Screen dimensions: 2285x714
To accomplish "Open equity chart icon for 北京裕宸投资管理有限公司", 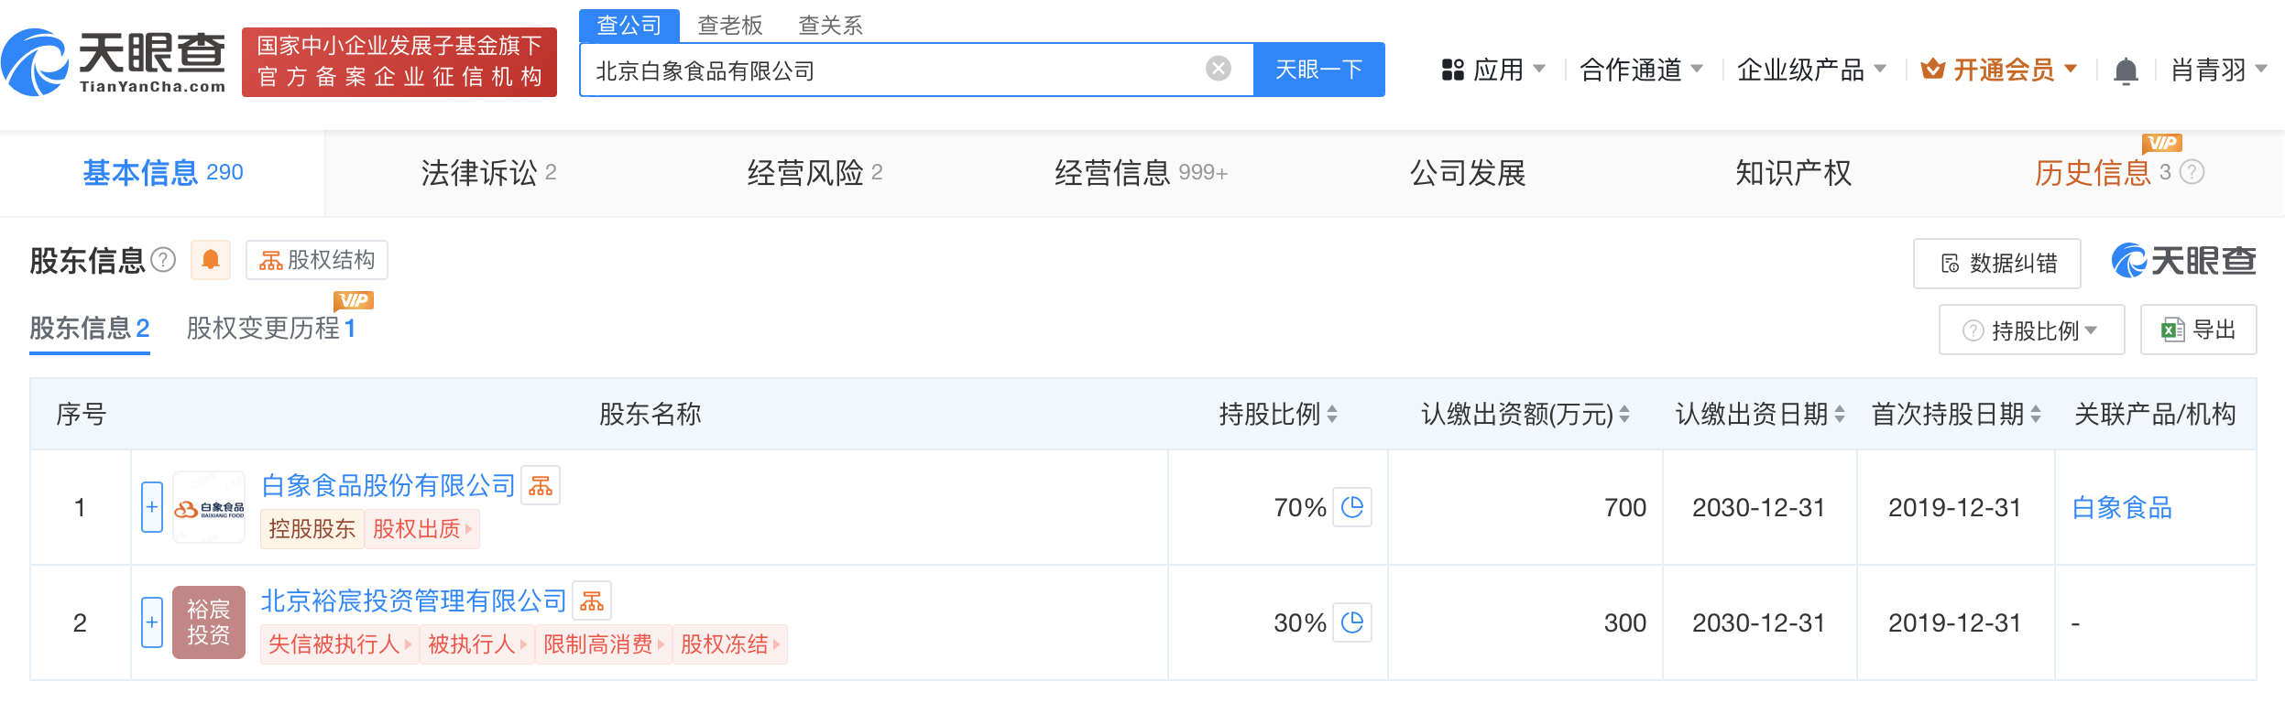I will click(x=592, y=600).
